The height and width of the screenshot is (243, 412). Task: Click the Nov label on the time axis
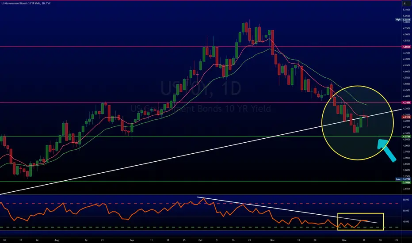pos(272,240)
